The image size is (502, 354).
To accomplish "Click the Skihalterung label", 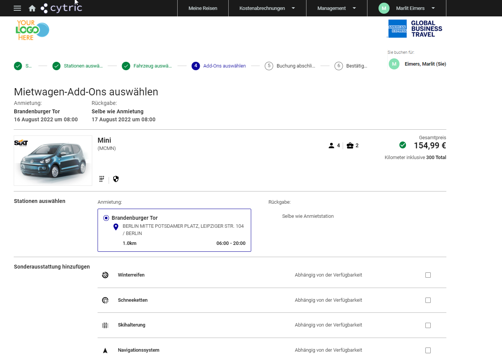I will pos(132,325).
